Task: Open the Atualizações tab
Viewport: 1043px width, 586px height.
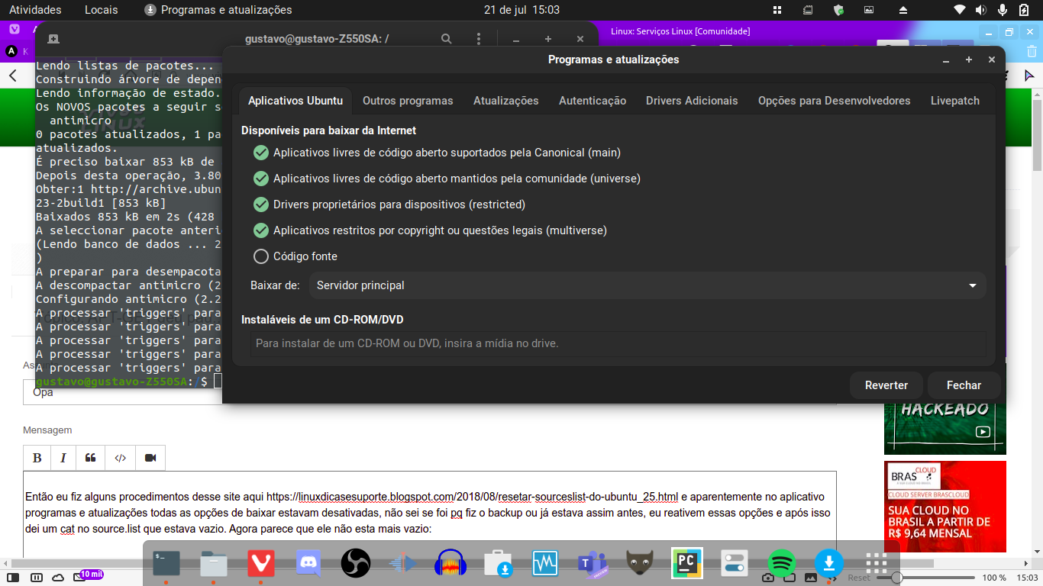Action: pos(505,101)
